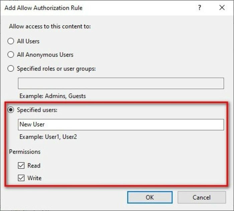This screenshot has width=234, height=211.
Task: Close the Add Allow Authorization Rule dialog
Action: (x=222, y=8)
